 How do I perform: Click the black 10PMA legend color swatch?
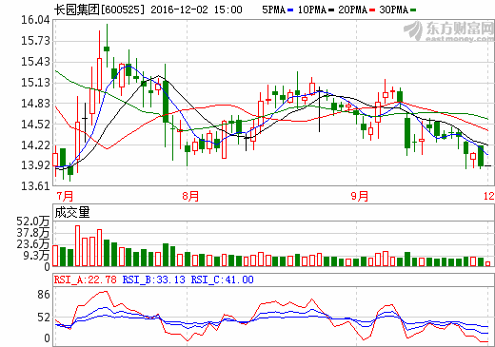coord(331,10)
